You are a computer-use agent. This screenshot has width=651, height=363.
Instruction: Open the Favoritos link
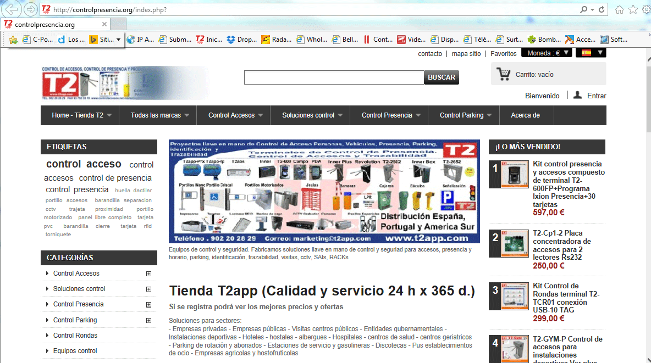tap(503, 53)
